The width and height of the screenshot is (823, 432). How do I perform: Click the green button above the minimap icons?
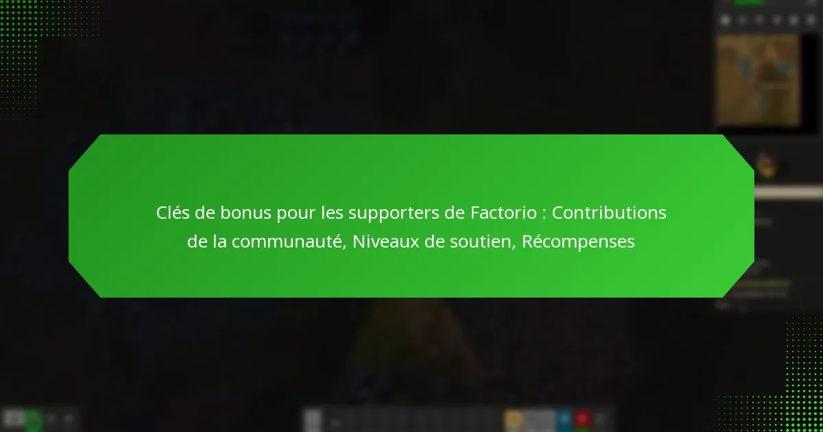pyautogui.click(x=749, y=3)
